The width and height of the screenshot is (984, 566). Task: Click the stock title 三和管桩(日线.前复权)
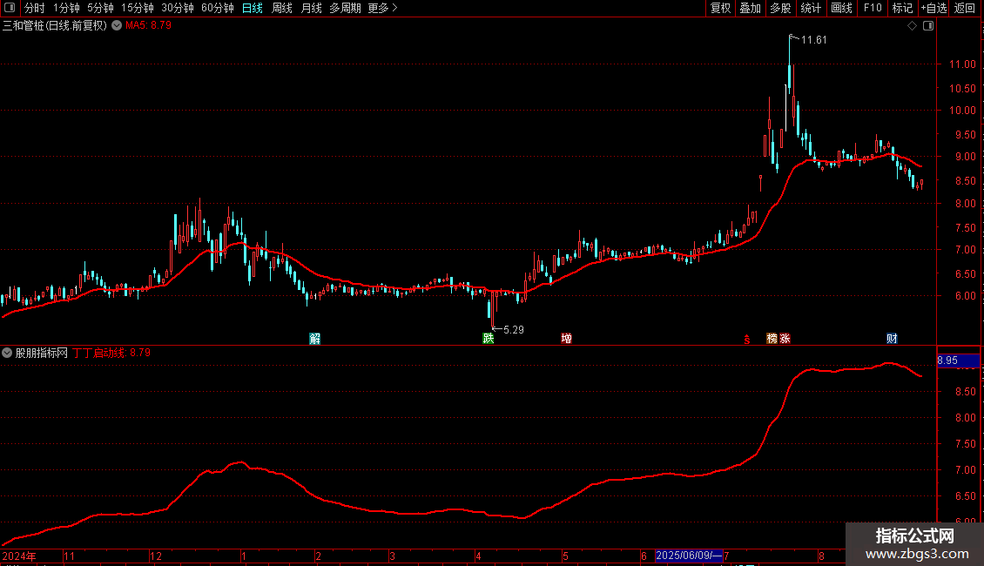click(x=55, y=26)
